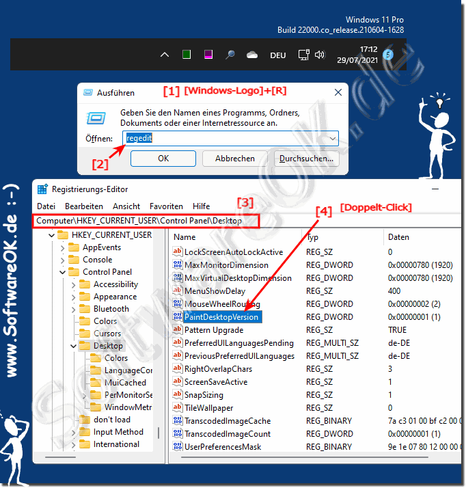The width and height of the screenshot is (466, 488).
Task: Click the magenta square tray icon
Action: click(x=208, y=55)
